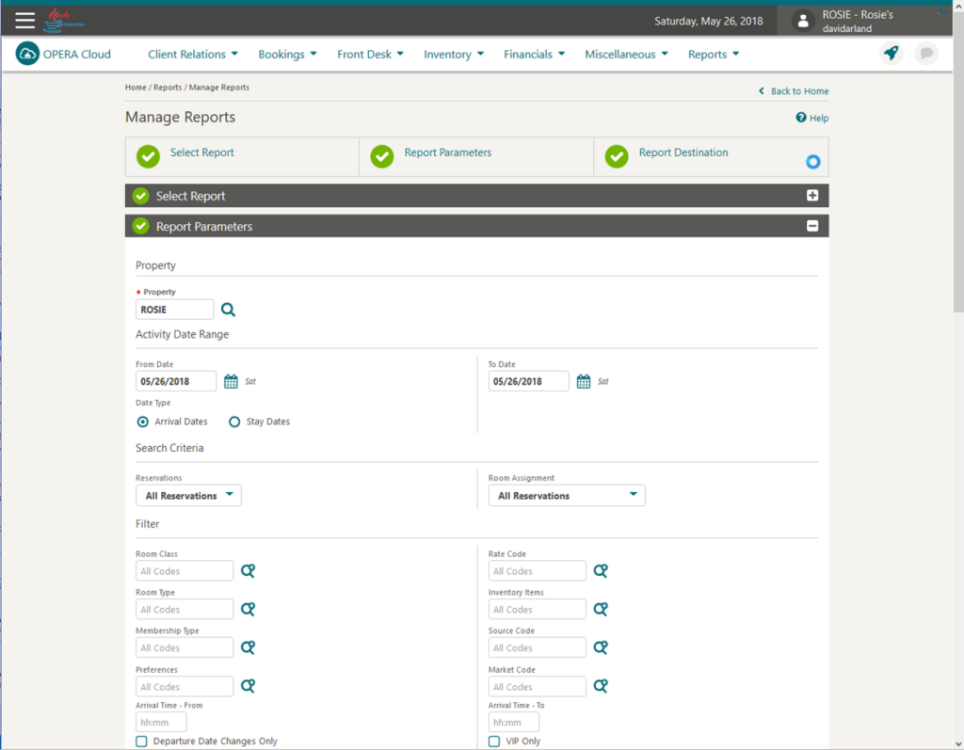Click the From Date input field
This screenshot has height=750, width=964.
(176, 381)
